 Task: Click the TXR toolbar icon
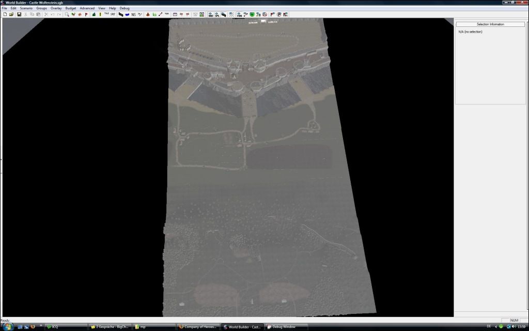tap(106, 14)
